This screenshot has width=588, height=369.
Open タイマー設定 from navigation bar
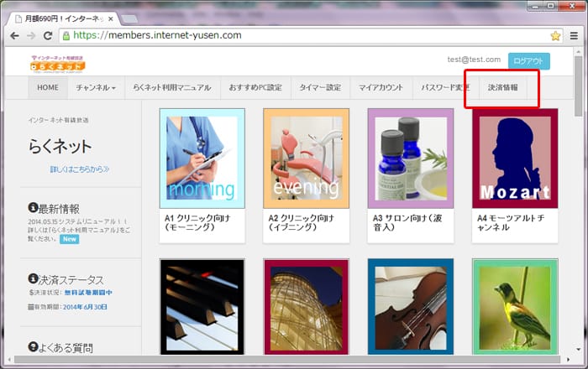pos(321,87)
